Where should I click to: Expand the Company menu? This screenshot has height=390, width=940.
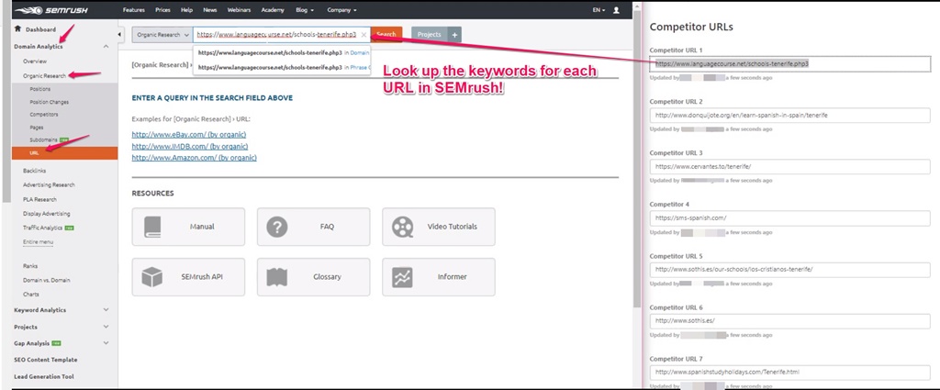point(341,10)
